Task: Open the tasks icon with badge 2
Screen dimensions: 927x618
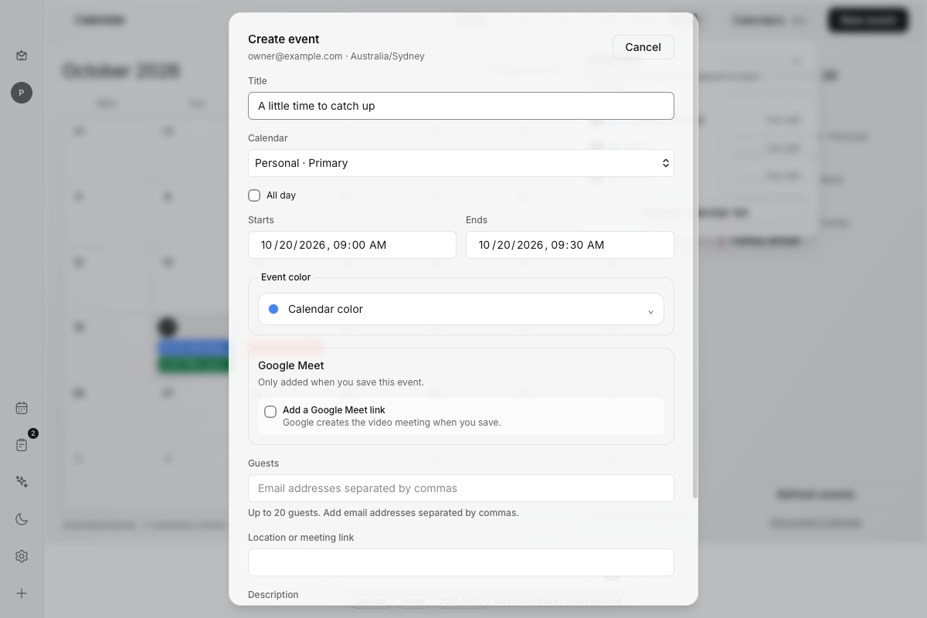Action: (22, 445)
